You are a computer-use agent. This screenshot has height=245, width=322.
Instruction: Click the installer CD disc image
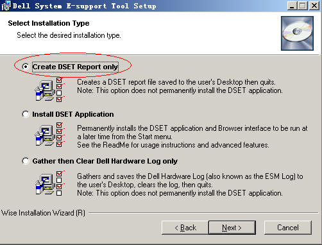click(x=297, y=33)
